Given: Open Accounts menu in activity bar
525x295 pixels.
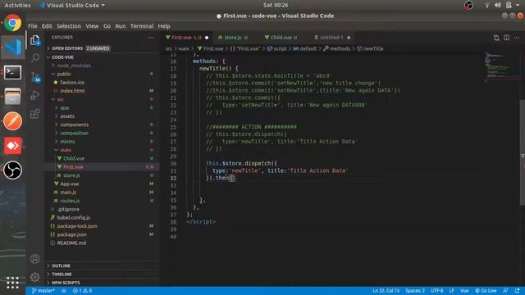Looking at the screenshot, I should click(x=35, y=259).
